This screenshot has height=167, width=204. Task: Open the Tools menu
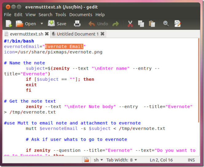(61, 15)
